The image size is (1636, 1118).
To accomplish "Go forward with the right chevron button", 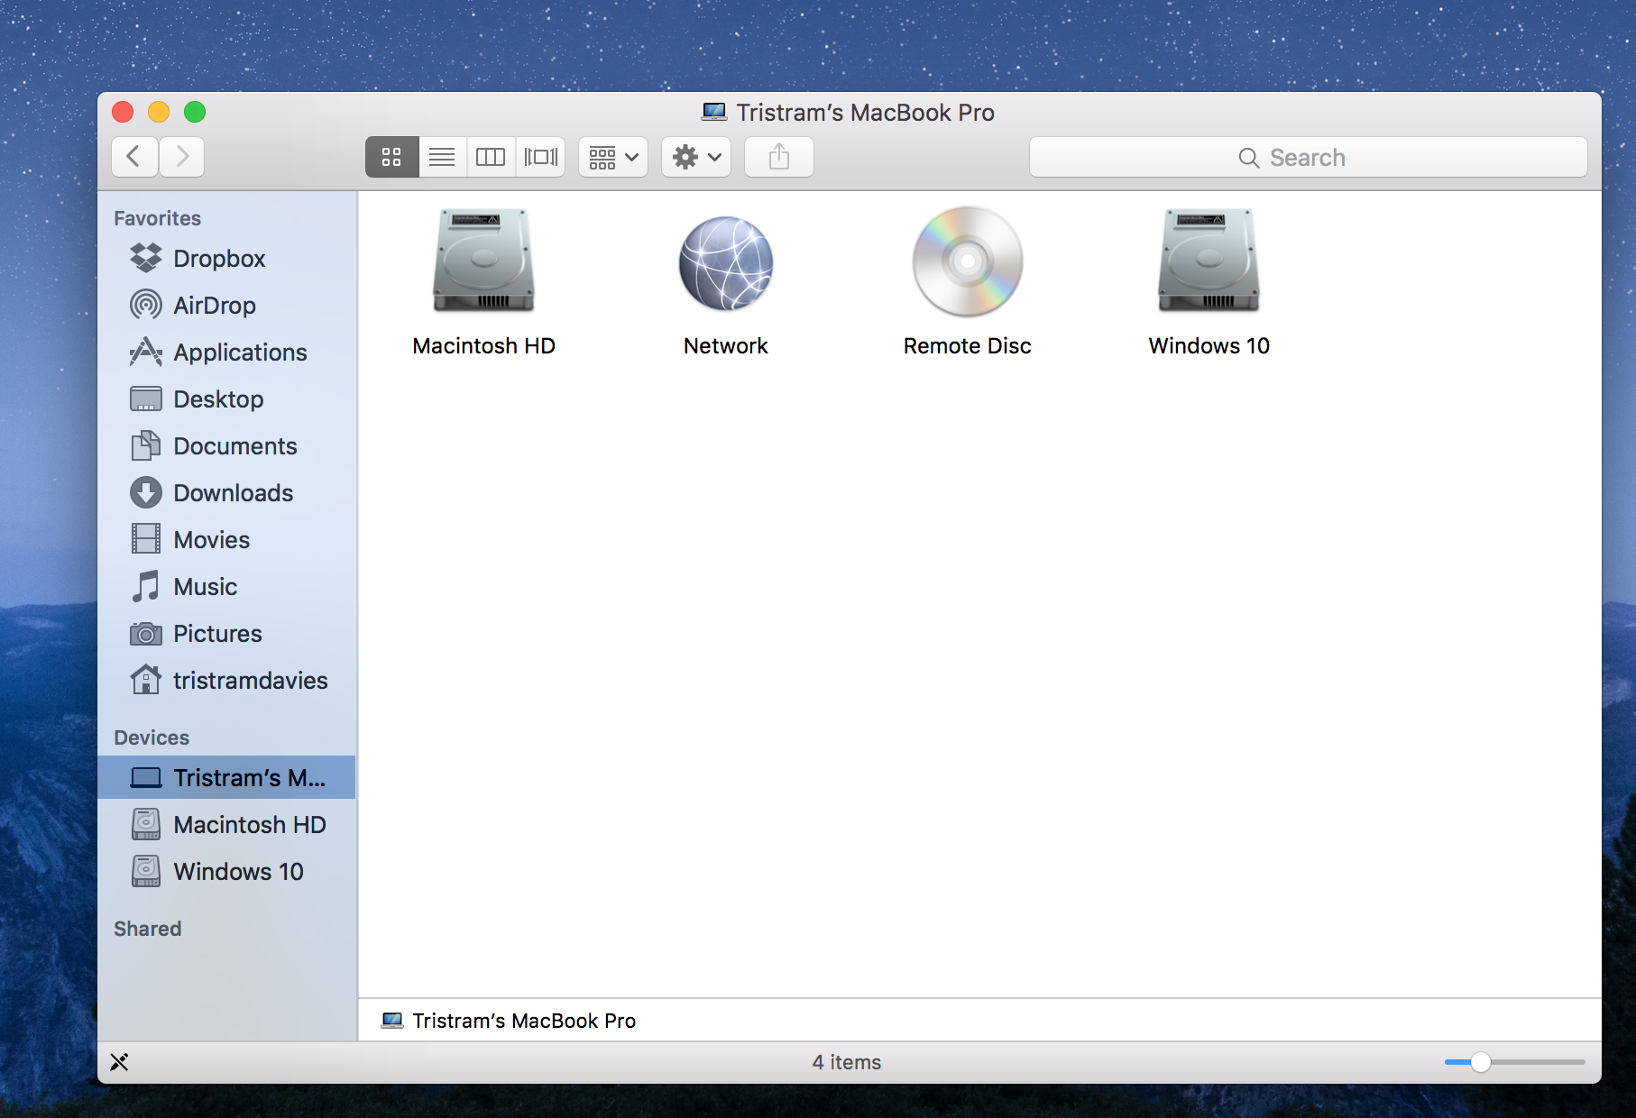I will [182, 157].
